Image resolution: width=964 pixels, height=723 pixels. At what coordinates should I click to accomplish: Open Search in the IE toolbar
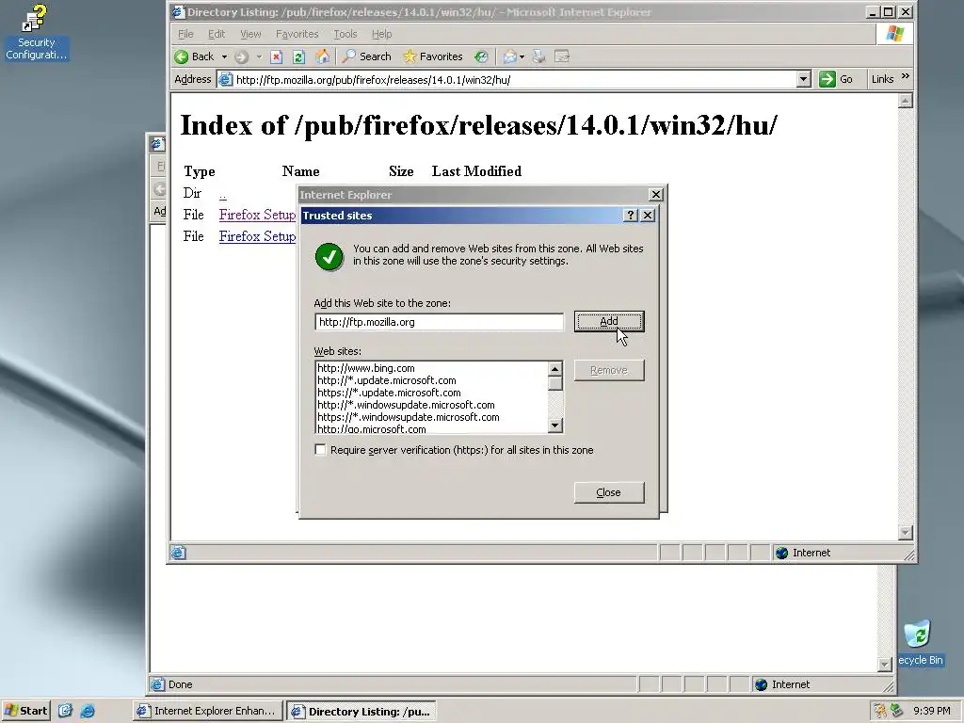point(366,56)
